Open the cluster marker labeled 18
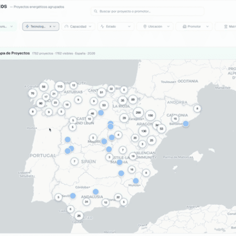 coord(67,105)
